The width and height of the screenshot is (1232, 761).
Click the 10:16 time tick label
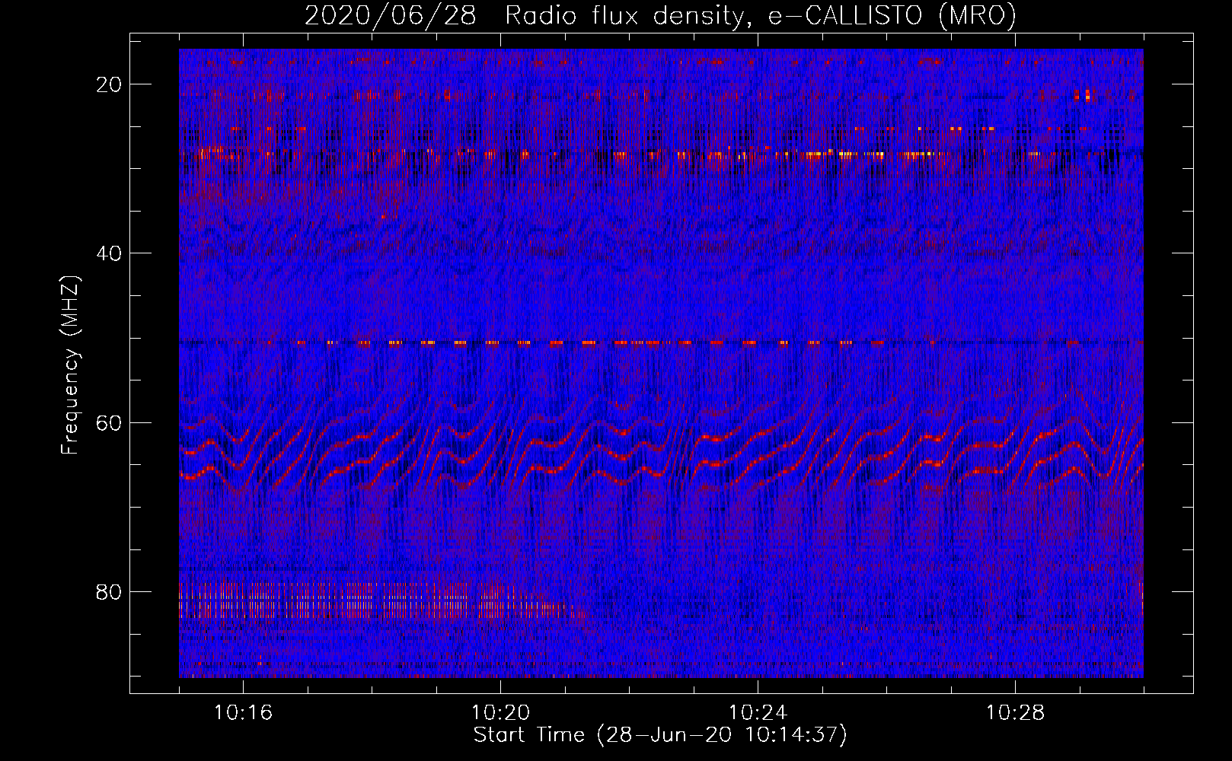[243, 713]
